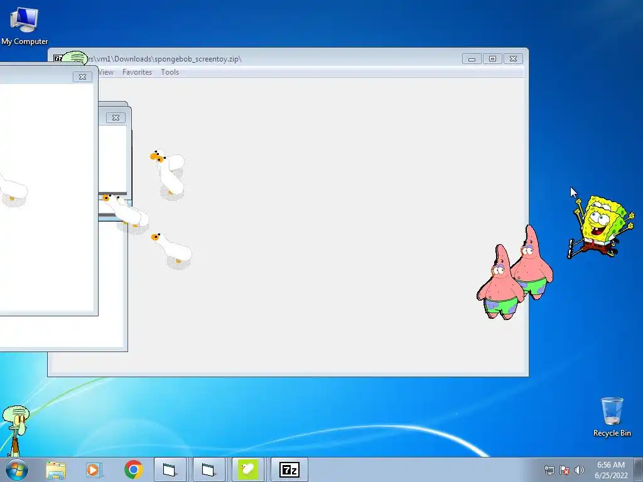Click Squidward's head on the 7-Zip title bar
The width and height of the screenshot is (643, 482).
click(x=74, y=58)
